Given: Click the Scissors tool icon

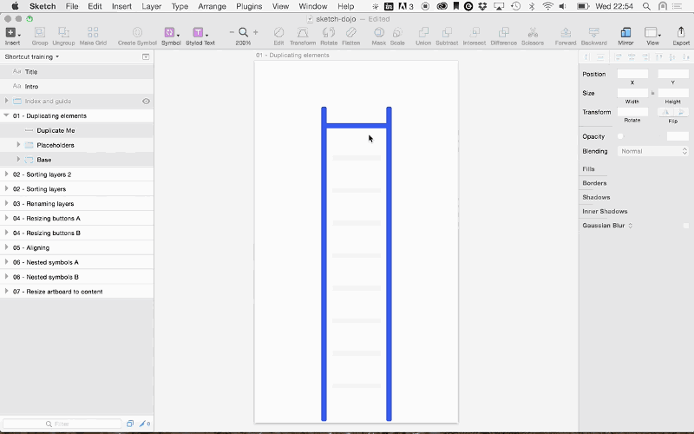Looking at the screenshot, I should click(533, 33).
